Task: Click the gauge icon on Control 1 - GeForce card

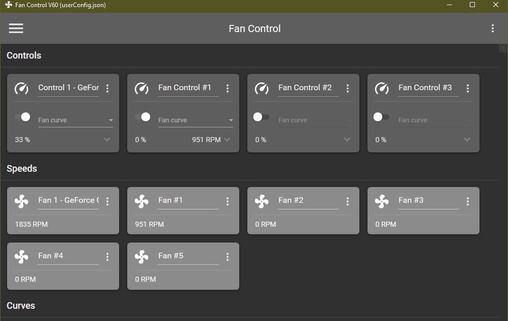Action: point(21,88)
